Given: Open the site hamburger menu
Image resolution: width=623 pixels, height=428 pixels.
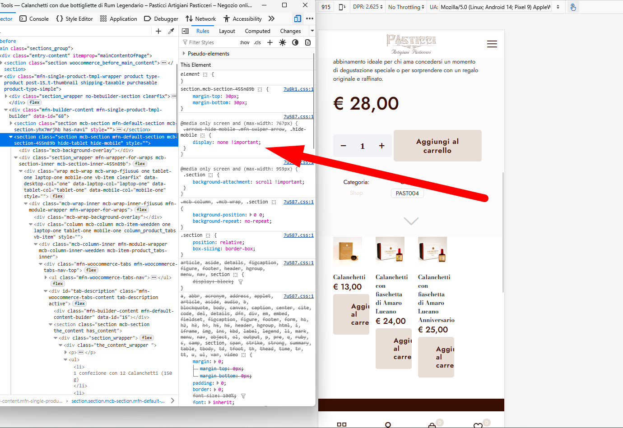Looking at the screenshot, I should click(492, 44).
